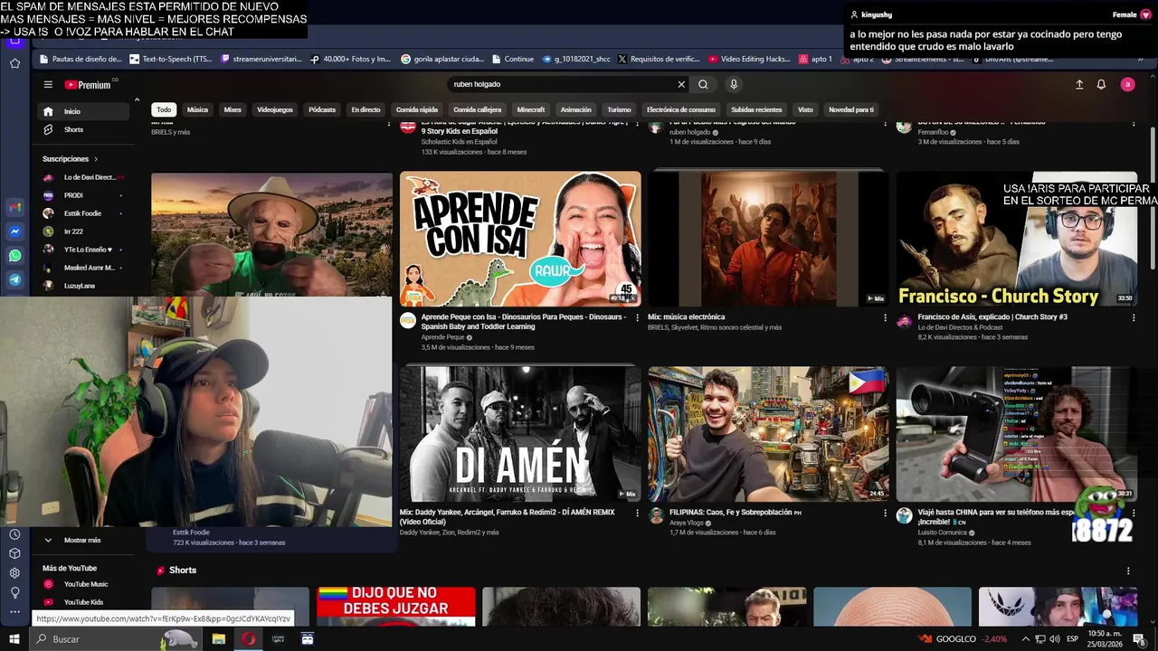Open Opera sidebar extensions cube icon
Viewport: 1158px width, 651px height.
tap(14, 553)
